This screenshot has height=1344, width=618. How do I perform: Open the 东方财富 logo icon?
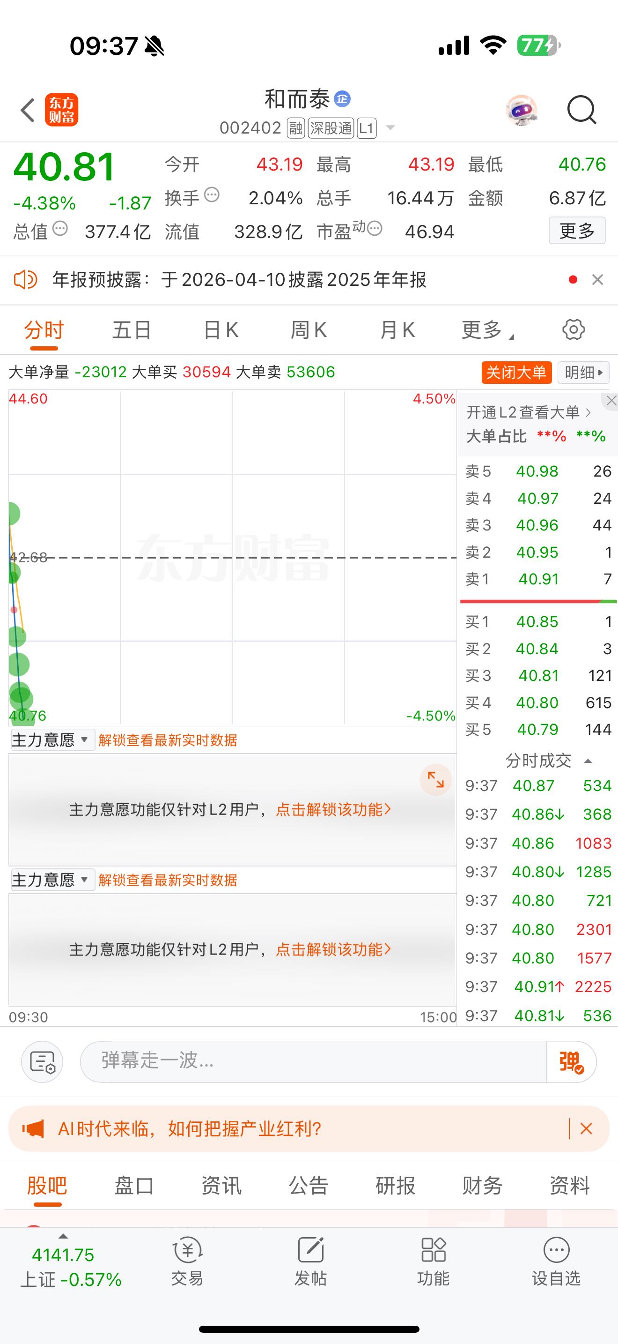61,110
